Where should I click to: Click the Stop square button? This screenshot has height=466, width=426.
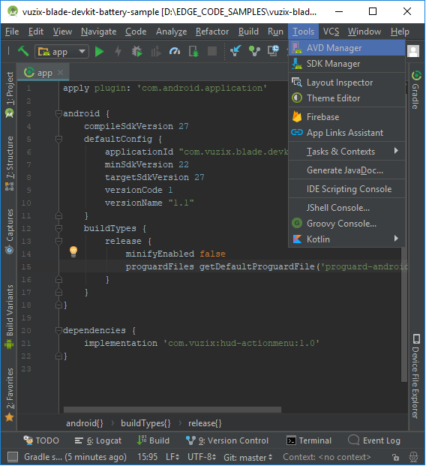coord(212,52)
